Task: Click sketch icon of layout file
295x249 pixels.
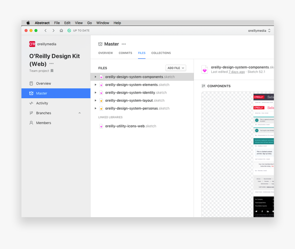Action: click(x=101, y=100)
